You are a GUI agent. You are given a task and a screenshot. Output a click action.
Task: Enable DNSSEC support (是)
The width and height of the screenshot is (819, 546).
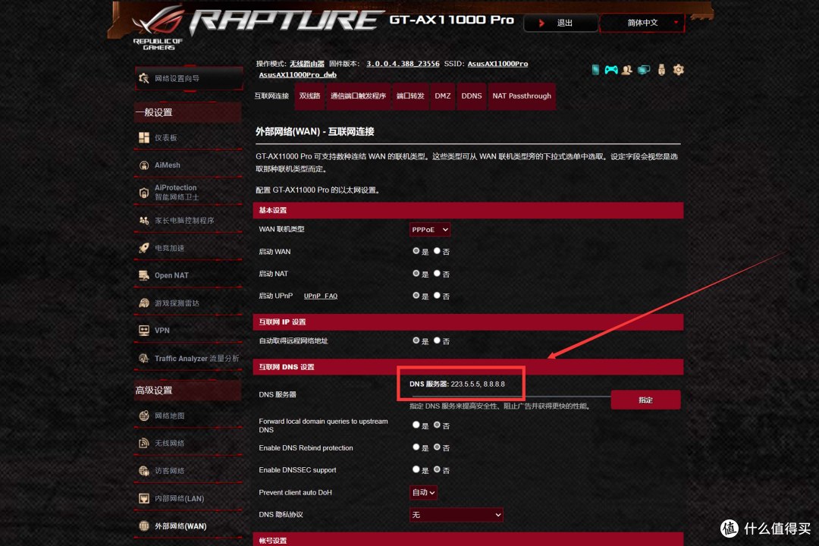click(416, 469)
